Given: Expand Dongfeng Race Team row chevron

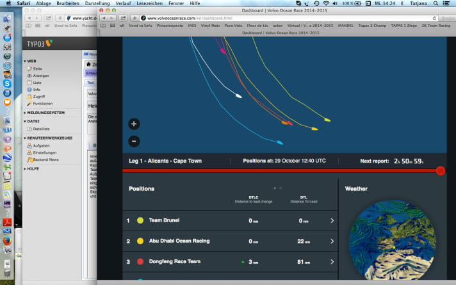Looking at the screenshot, I should 332,262.
